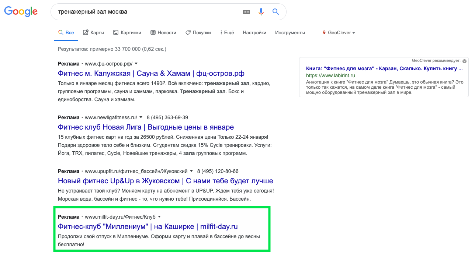Viewport: 475px width, 254px height.
Task: Click results count text "примерно 33 700 000"
Action: pyautogui.click(x=115, y=49)
